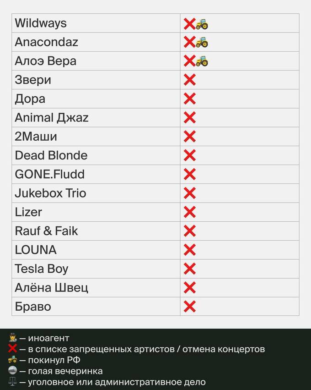Click the red cross in legend list
Screen dimensions: 311x390
(12, 349)
